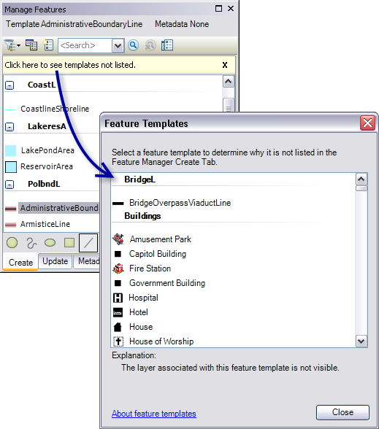This screenshot has height=429, width=379.
Task: Click the show layers list icon
Action: pyautogui.click(x=167, y=45)
